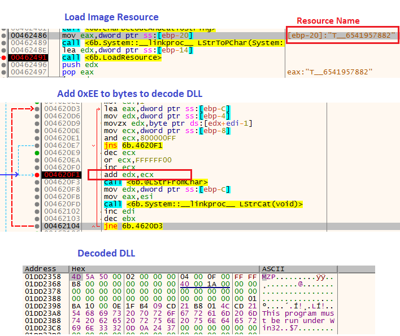This screenshot has width=400, height=336.
Task: Select dump address 01DD2398
Action: (x=43, y=306)
